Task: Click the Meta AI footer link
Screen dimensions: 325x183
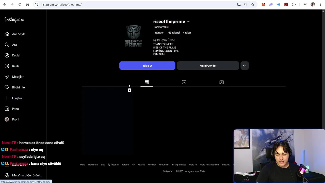Action: point(193,165)
